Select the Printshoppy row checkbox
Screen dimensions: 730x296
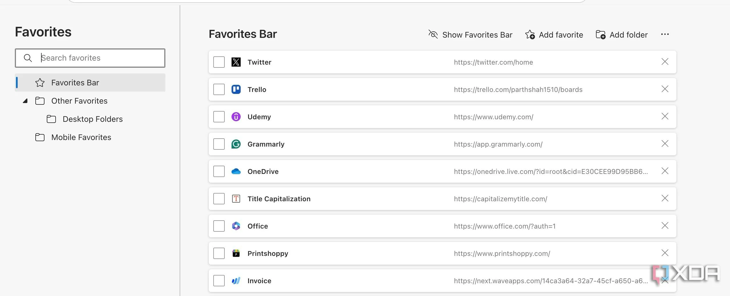click(219, 253)
